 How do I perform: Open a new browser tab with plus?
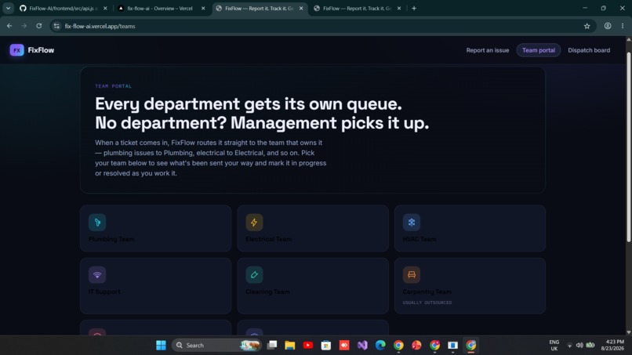(414, 8)
